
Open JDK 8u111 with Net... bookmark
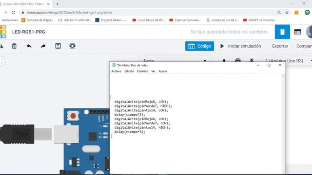[x=75, y=20]
